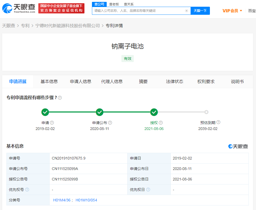This screenshot has width=256, height=210.
Task: Click question mark icon beside 申请 step
Action: click(52, 123)
